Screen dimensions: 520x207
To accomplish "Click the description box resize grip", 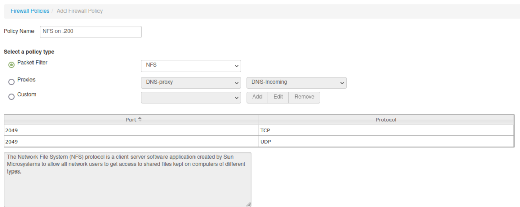I will (x=248, y=204).
